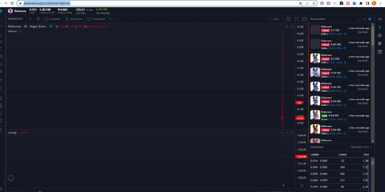Close the Listings indicator pane

coord(287,133)
